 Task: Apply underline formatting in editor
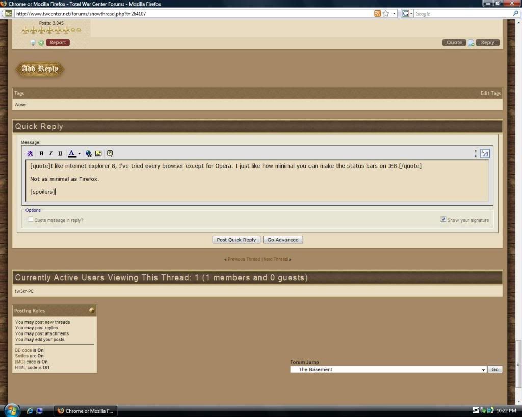coord(60,153)
